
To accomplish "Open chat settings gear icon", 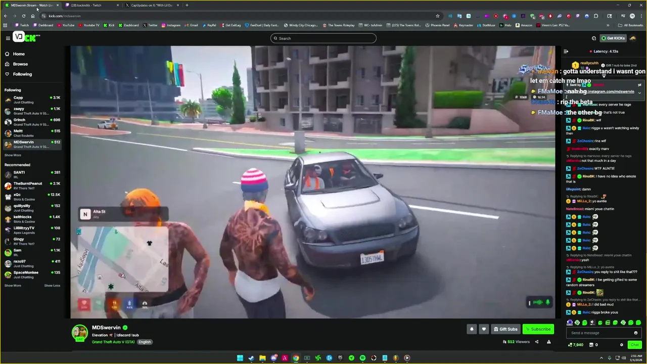I will (x=622, y=345).
